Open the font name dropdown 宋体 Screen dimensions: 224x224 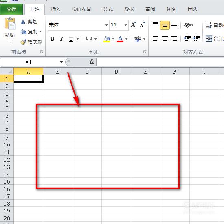click(106, 25)
